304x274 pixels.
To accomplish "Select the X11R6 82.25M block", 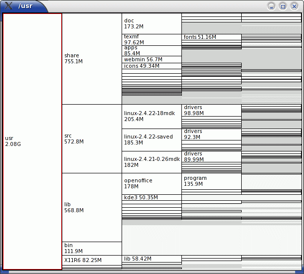I will pos(92,260).
